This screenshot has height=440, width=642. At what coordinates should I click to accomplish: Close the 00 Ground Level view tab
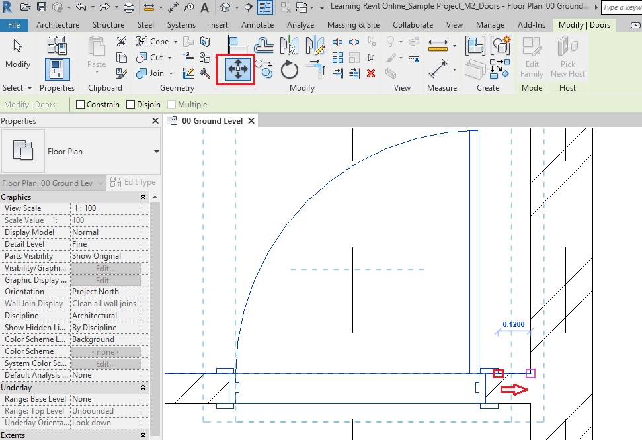(x=251, y=121)
